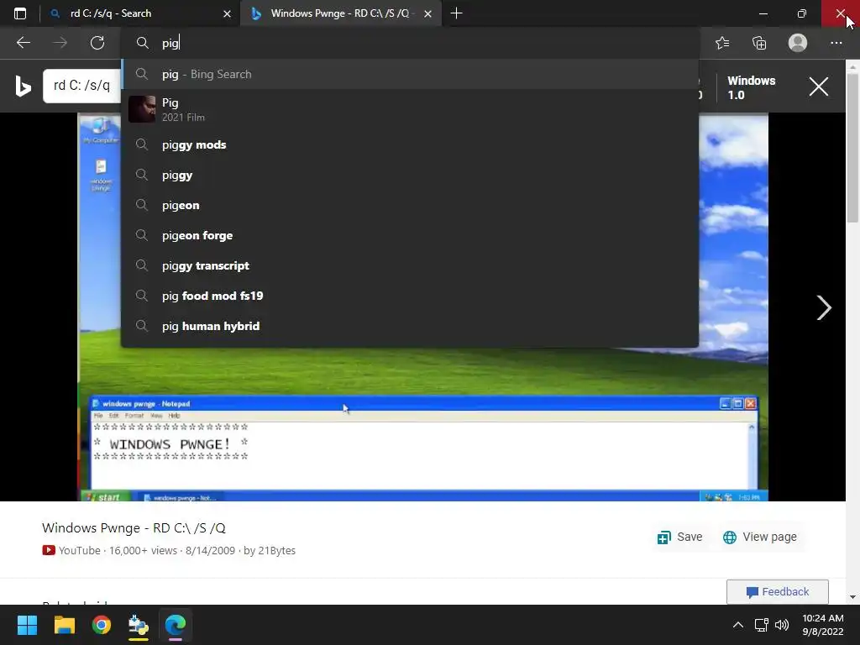Click the 'Windows 1.0' related search
This screenshot has height=645, width=860.
(751, 87)
